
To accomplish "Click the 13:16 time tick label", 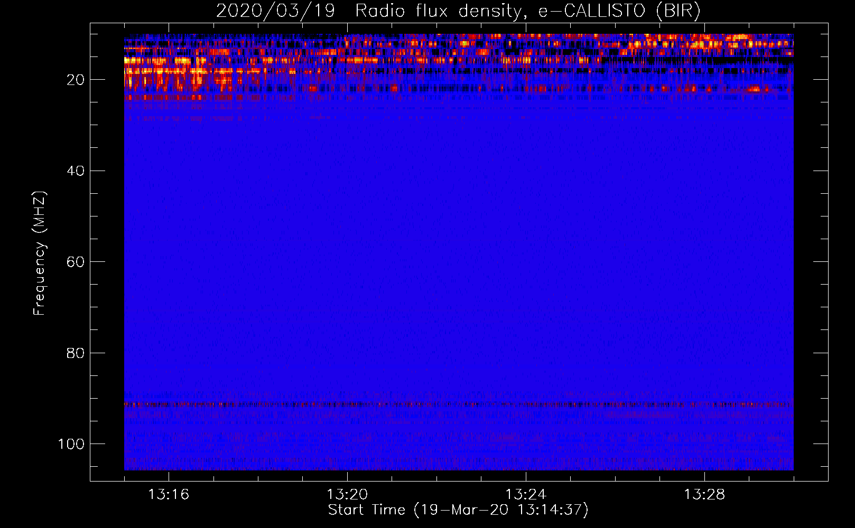I will pos(169,494).
